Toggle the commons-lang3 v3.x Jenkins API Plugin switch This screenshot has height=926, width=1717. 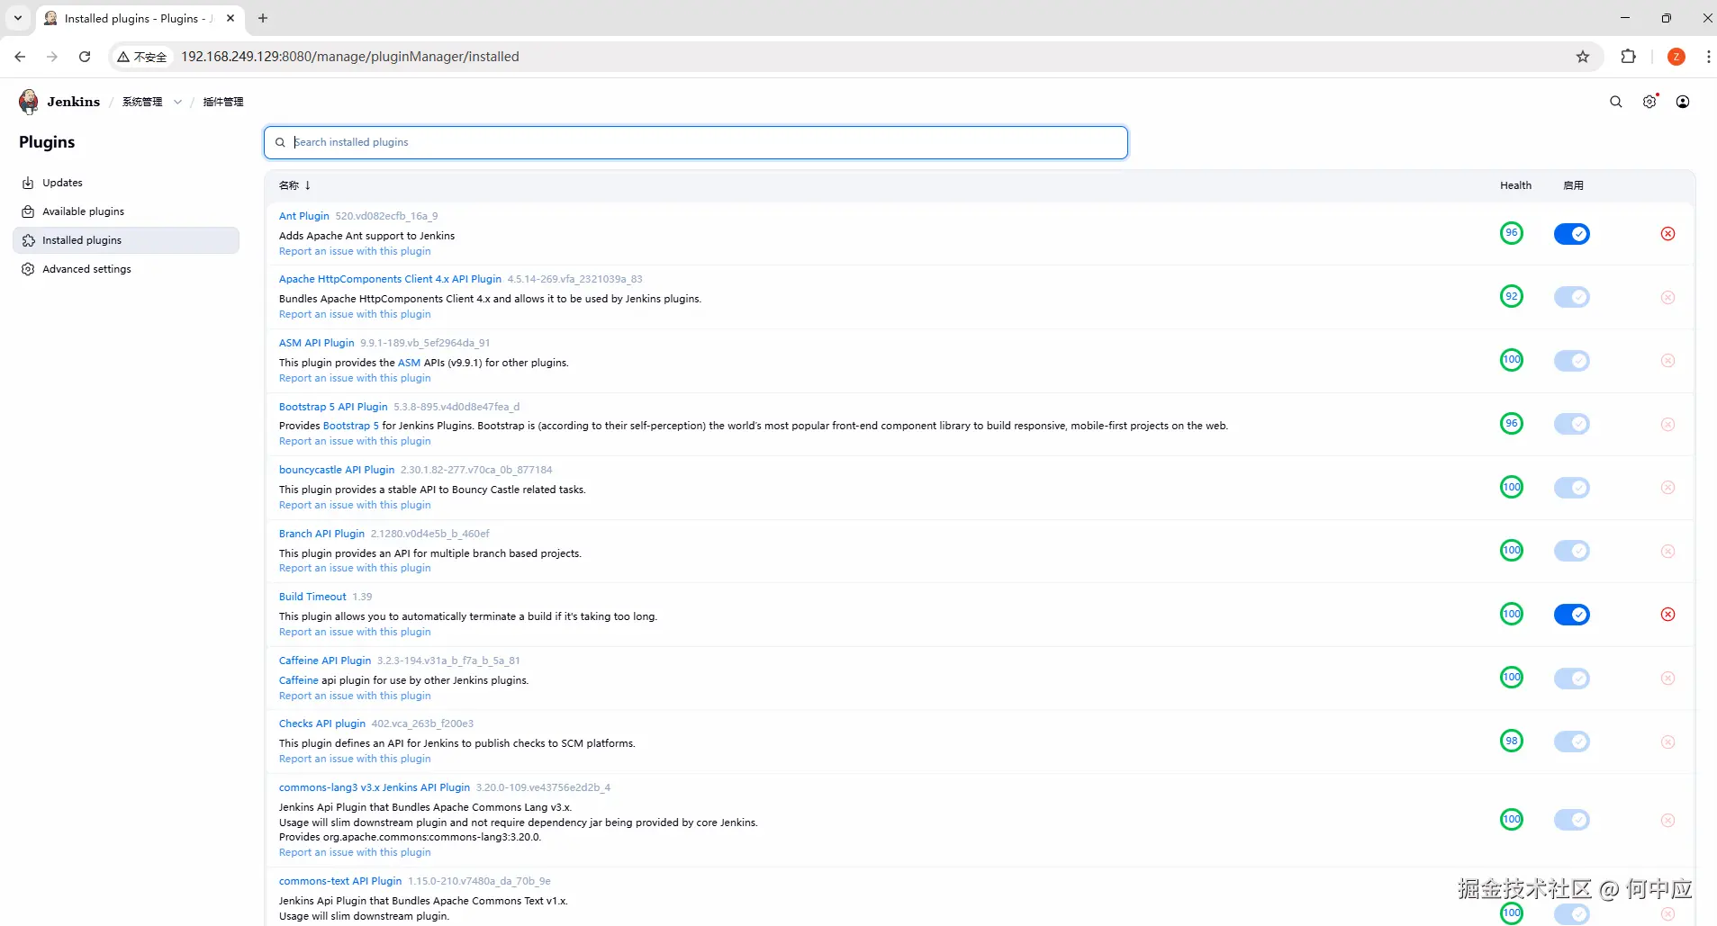point(1572,820)
